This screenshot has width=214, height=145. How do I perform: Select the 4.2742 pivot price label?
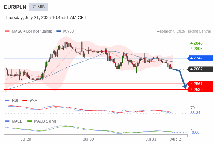coord(200,58)
